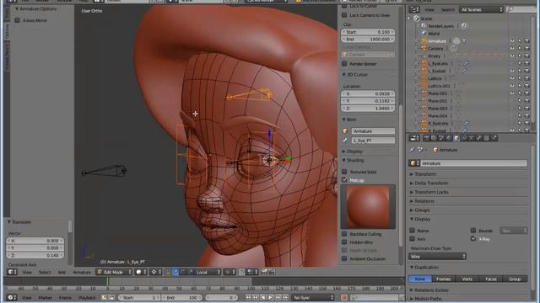This screenshot has height=303, width=540.
Task: Open the Playback menu in timeline
Action: pyautogui.click(x=87, y=297)
